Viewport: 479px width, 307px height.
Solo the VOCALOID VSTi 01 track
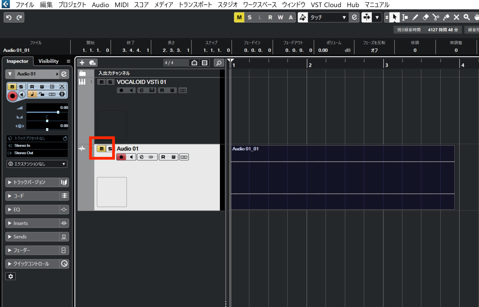110,82
